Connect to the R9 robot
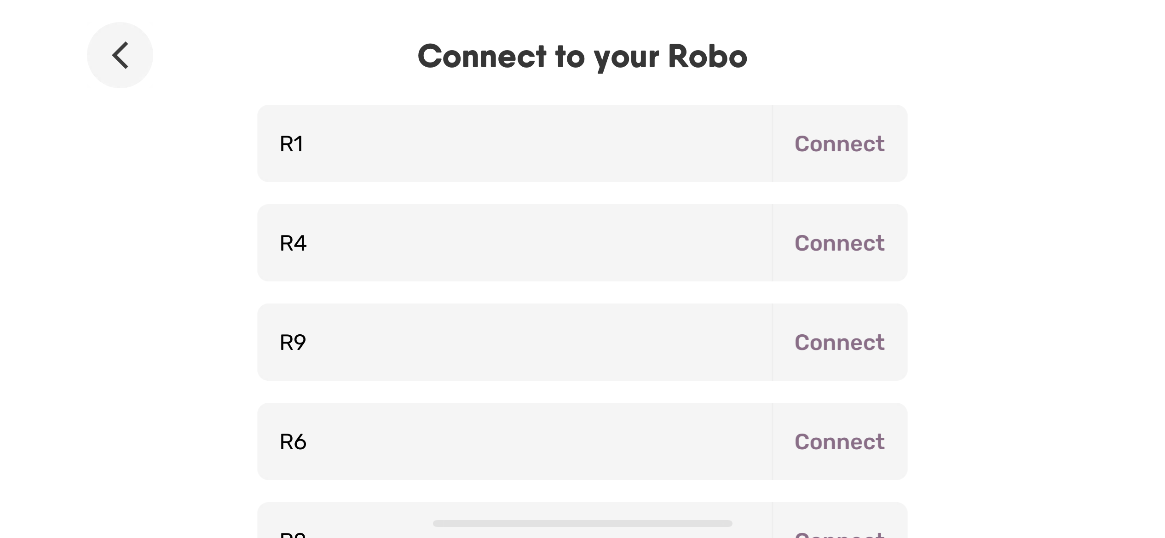The width and height of the screenshot is (1165, 538). pos(839,342)
